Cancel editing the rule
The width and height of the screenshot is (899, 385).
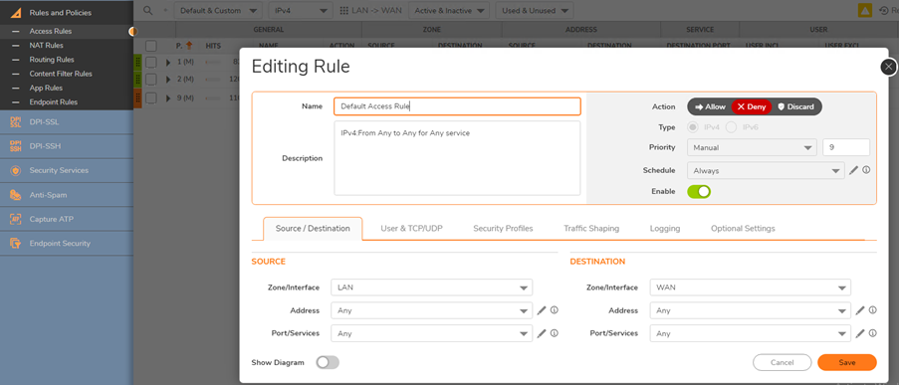(783, 363)
